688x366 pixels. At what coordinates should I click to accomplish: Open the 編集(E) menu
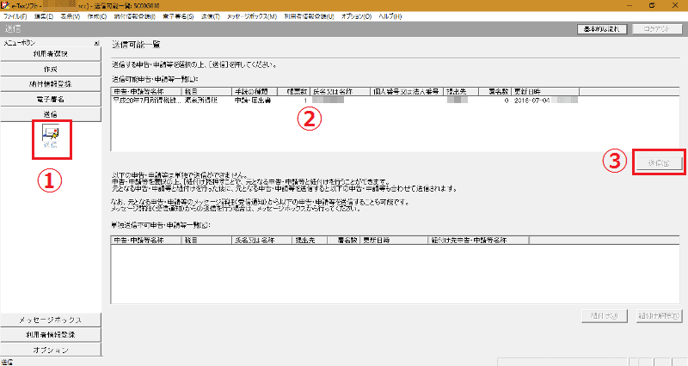point(44,16)
